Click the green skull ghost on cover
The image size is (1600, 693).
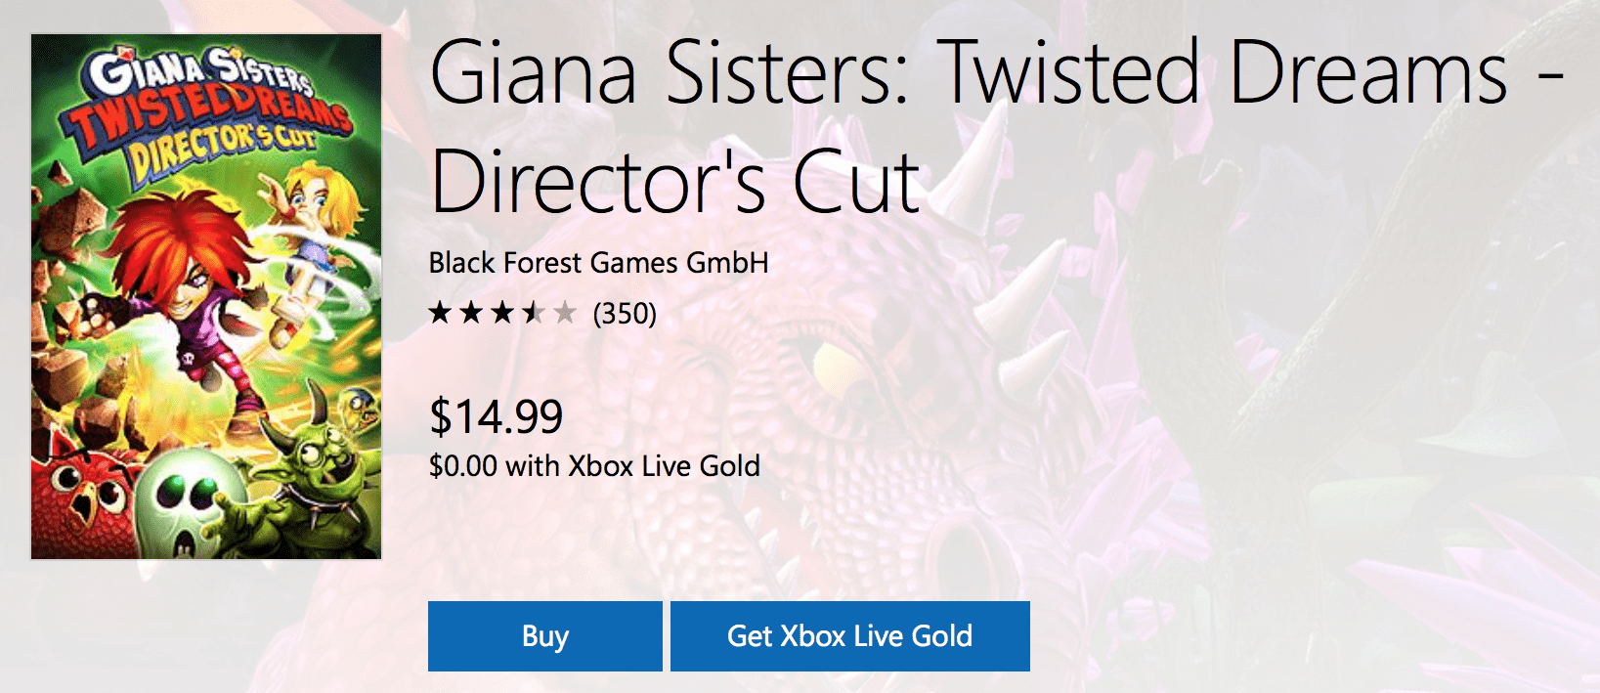tap(191, 498)
